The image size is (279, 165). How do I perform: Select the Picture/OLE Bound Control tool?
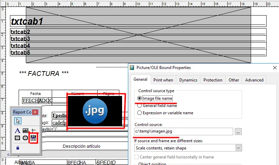coord(33,138)
